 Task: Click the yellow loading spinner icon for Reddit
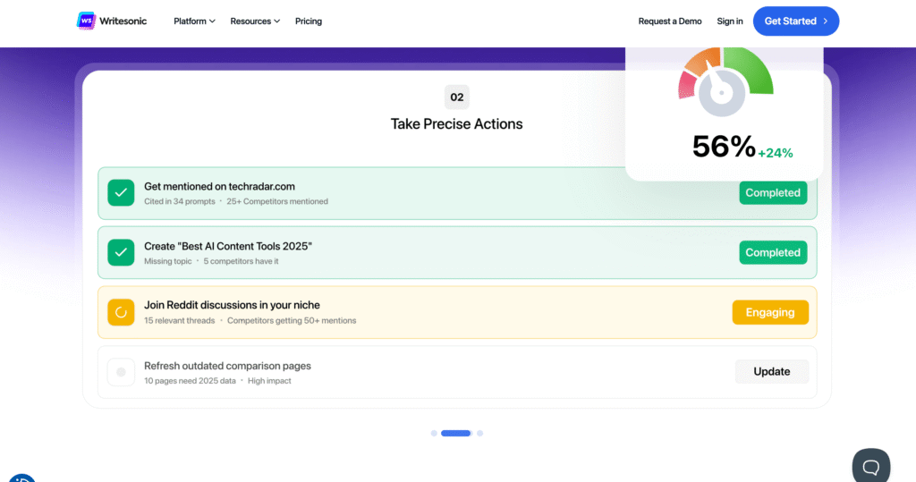coord(121,312)
